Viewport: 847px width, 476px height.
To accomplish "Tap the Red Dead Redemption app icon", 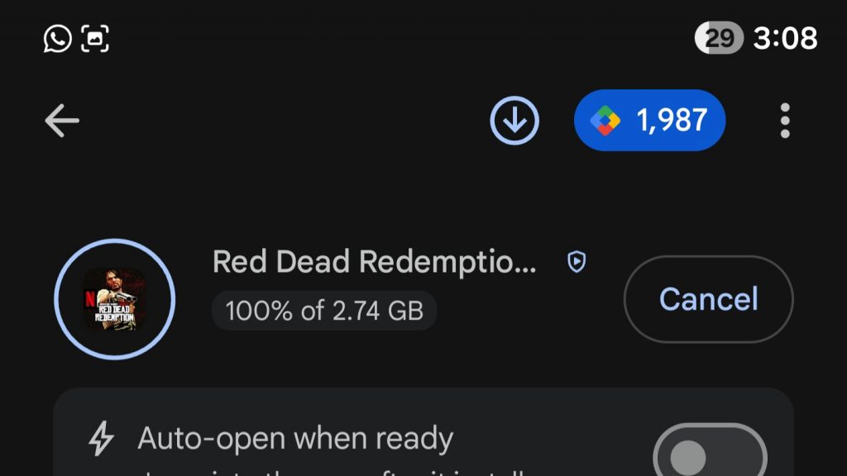I will click(x=115, y=299).
